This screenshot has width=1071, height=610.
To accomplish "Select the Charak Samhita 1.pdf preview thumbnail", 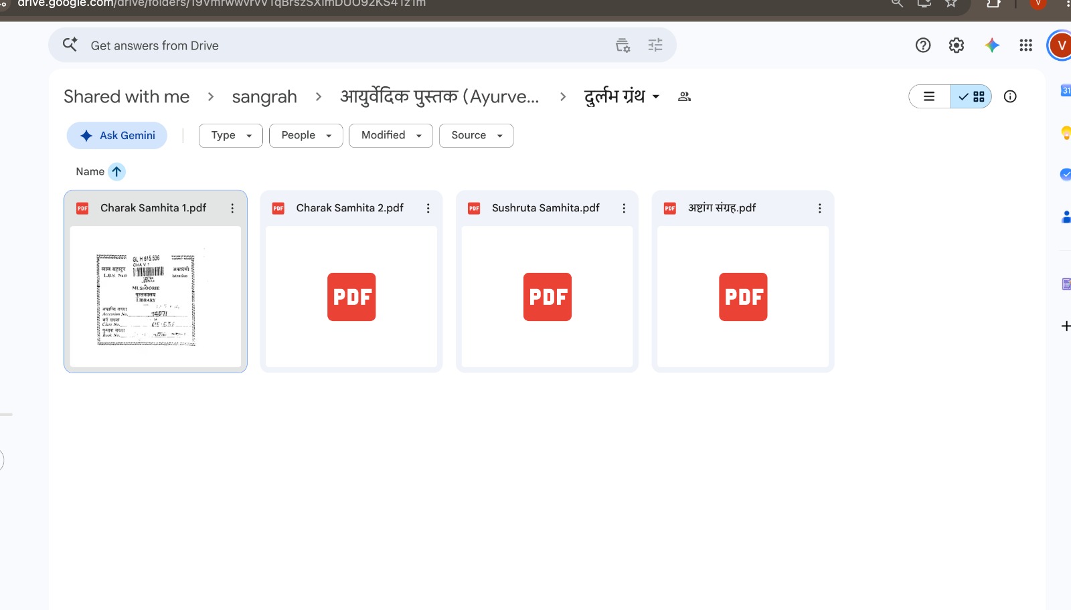I will click(x=155, y=296).
